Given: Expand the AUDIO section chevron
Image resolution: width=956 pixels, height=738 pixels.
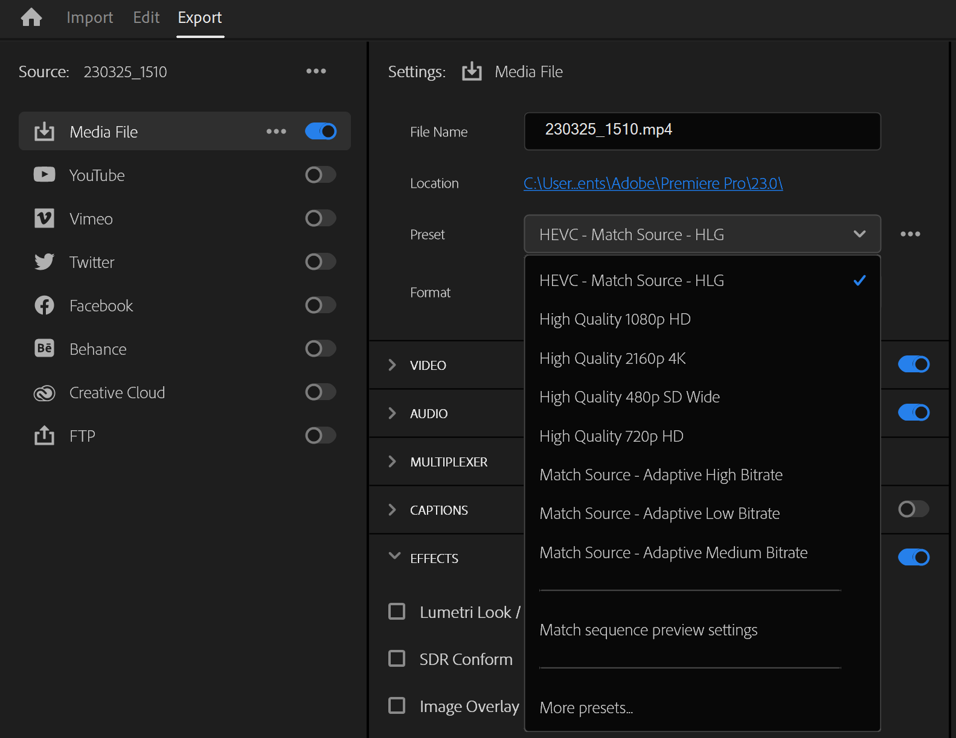Looking at the screenshot, I should (393, 413).
